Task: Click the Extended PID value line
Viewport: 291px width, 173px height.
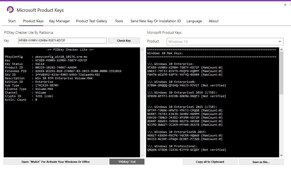Action: click(78, 71)
